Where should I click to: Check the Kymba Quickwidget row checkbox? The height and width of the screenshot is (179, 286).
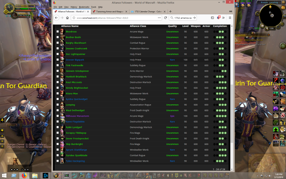[x=58, y=99]
